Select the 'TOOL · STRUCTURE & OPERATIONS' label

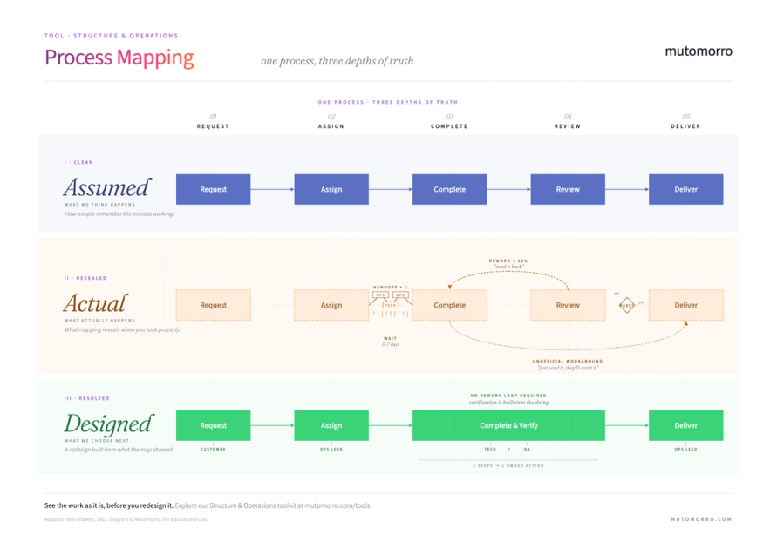[x=111, y=36]
